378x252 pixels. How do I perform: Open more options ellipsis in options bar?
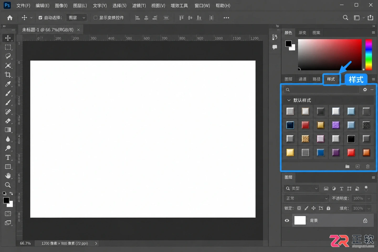tap(226, 18)
